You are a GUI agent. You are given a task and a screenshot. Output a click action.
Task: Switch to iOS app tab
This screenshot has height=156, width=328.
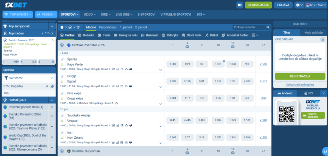tap(309, 93)
